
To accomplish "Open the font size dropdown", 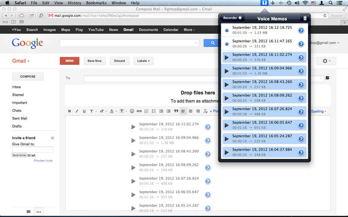I will [103, 111].
